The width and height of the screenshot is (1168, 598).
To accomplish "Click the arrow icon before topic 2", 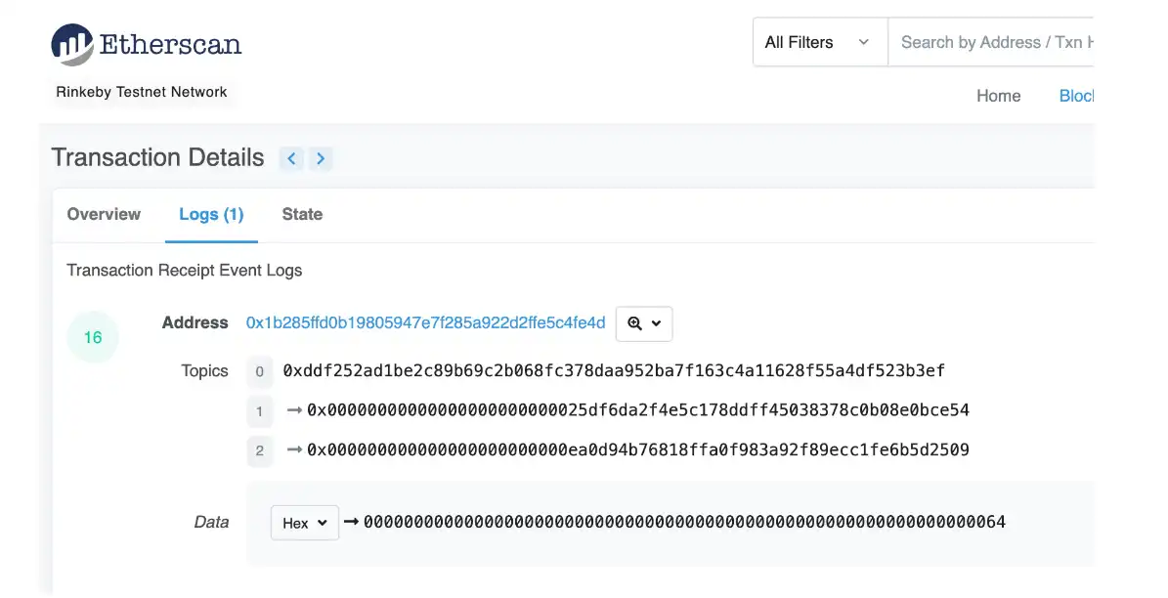I will coord(294,450).
